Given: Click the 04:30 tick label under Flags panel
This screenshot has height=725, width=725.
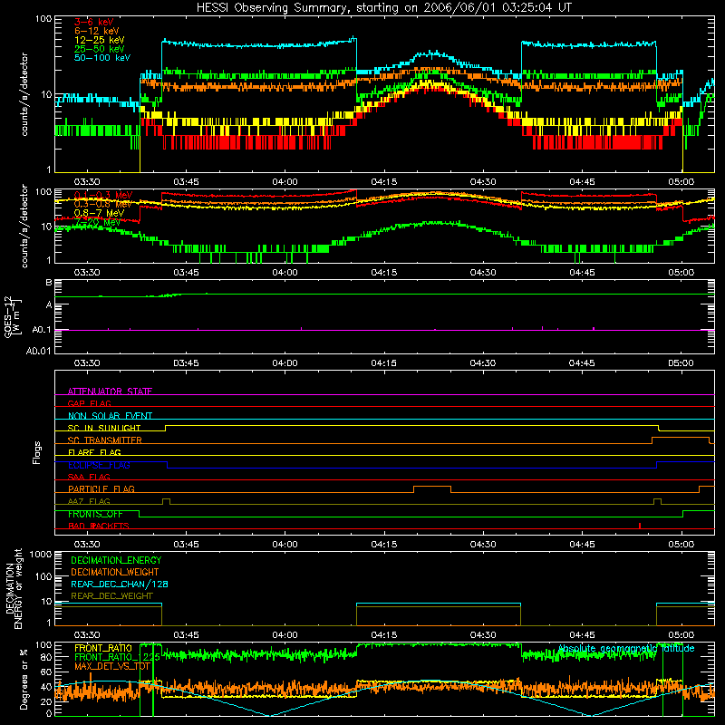Looking at the screenshot, I should (x=483, y=545).
